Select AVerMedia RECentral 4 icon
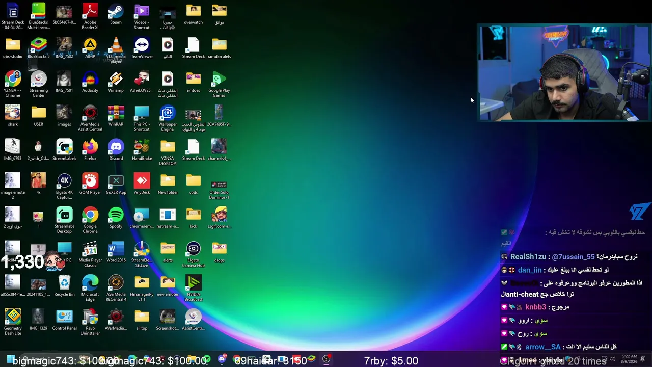The height and width of the screenshot is (367, 652). 116,289
